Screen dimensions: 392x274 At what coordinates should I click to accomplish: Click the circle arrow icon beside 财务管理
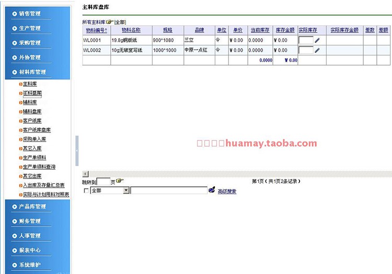click(x=15, y=221)
